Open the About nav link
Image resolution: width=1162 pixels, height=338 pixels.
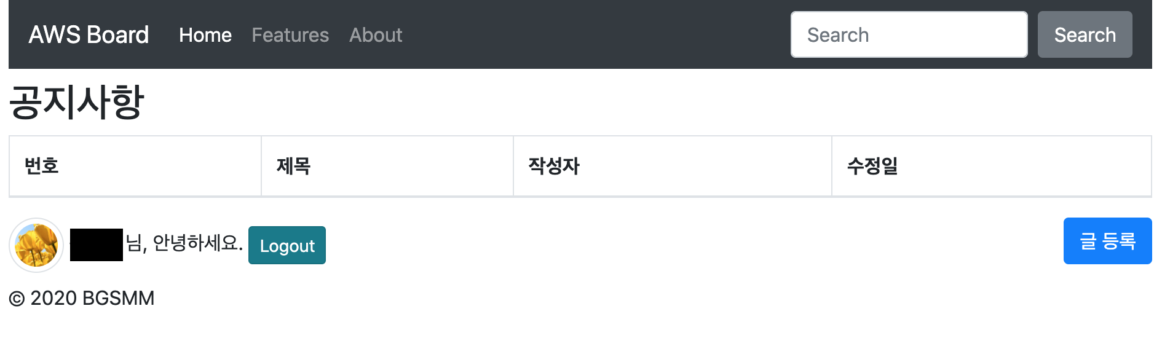click(x=376, y=35)
